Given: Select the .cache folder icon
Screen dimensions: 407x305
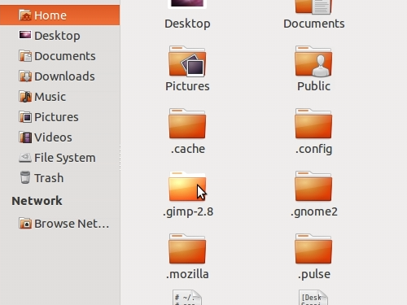Looking at the screenshot, I should (187, 124).
